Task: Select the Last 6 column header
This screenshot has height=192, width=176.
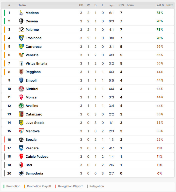Action: tap(159, 5)
